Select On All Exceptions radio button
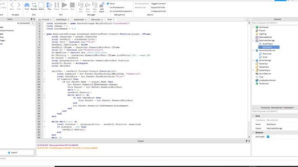This screenshot has height=167, width=298. tap(108, 7)
